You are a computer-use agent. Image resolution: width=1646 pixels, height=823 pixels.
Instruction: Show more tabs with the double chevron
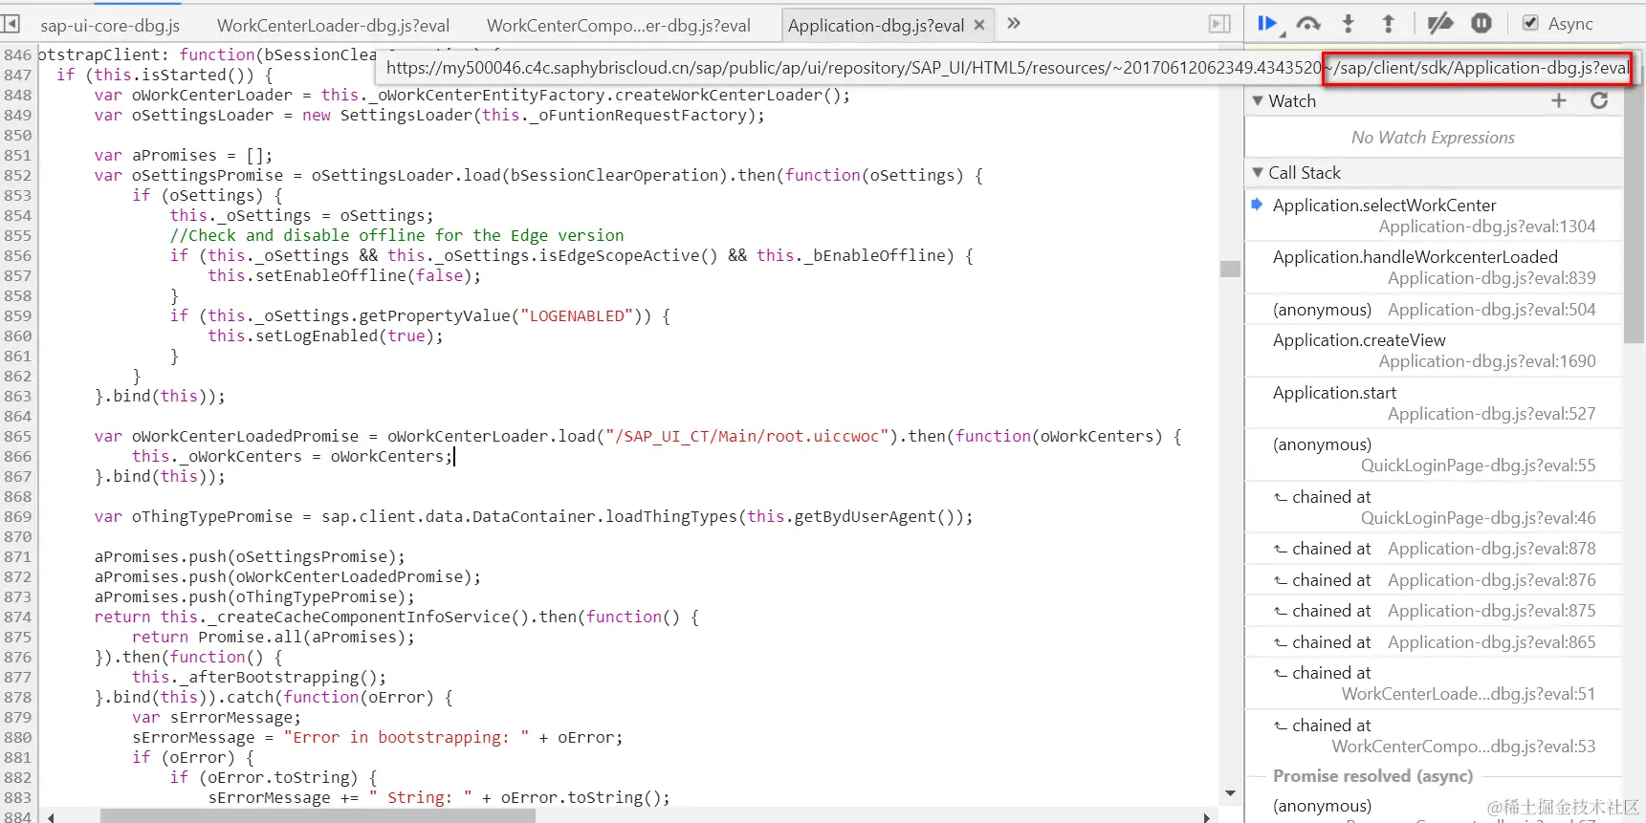point(1014,23)
